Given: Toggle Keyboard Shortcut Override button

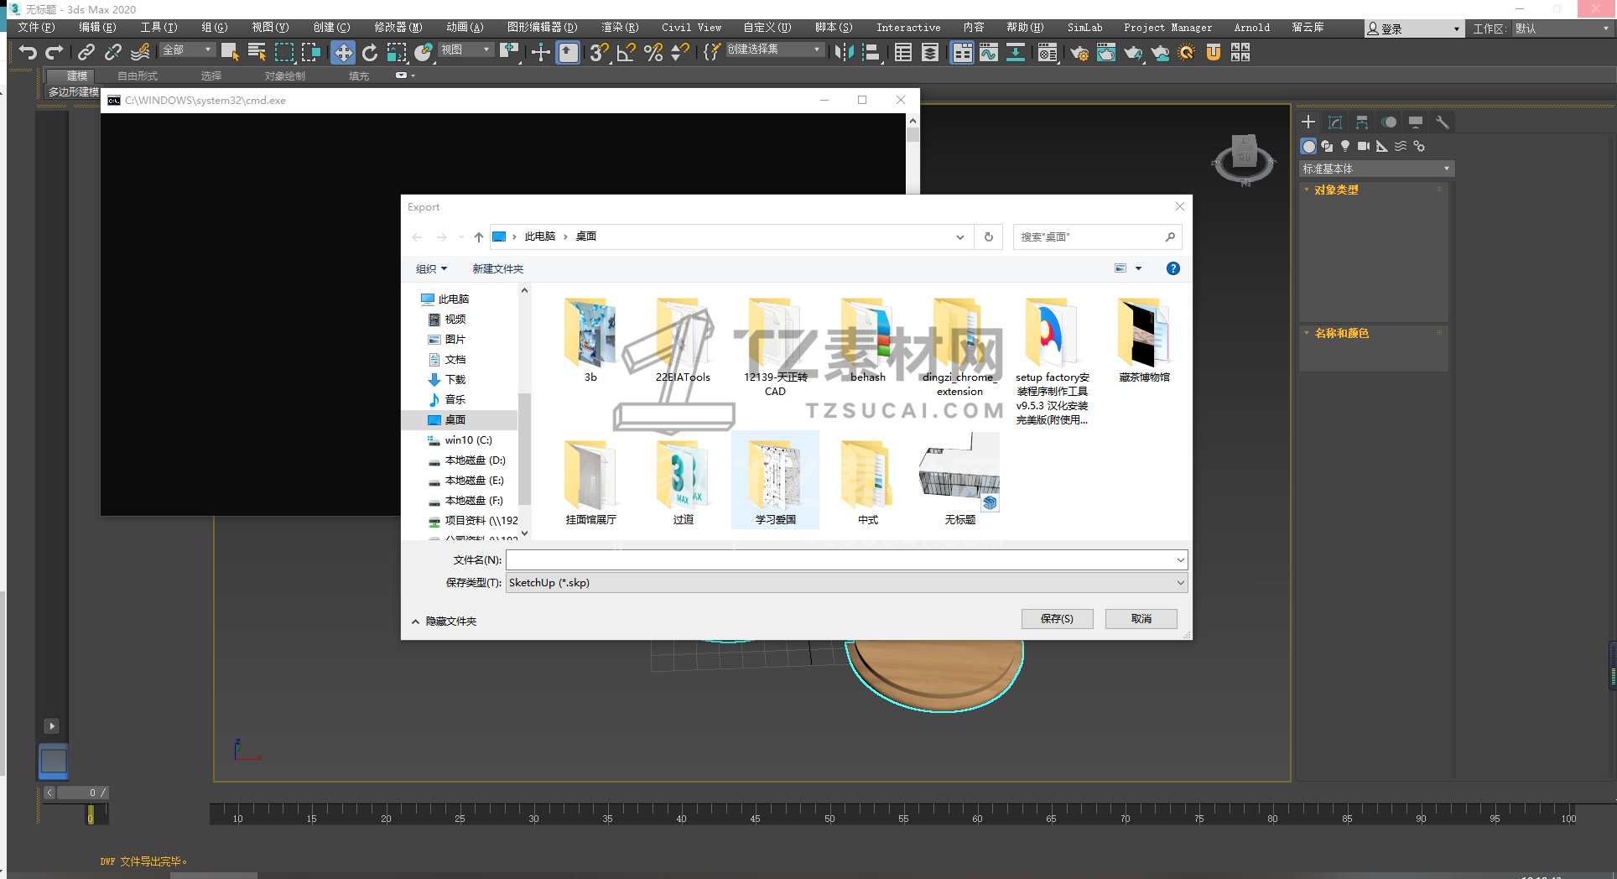Looking at the screenshot, I should coord(568,53).
